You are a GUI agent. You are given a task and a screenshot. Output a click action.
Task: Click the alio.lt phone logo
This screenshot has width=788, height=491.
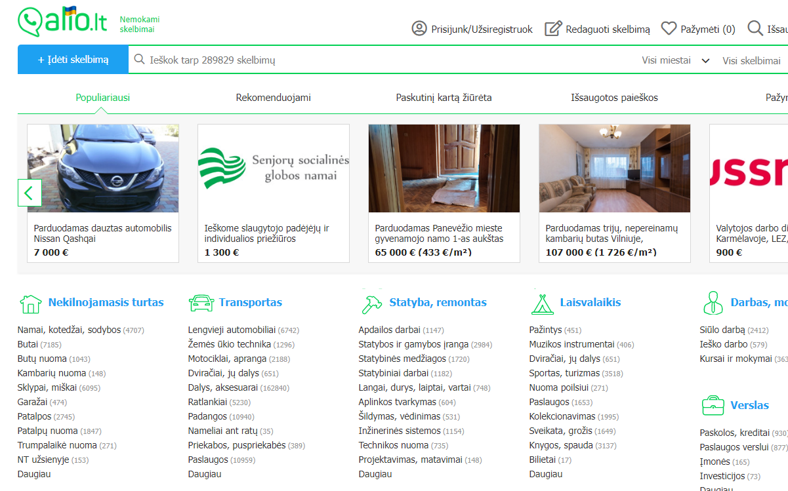tap(62, 21)
